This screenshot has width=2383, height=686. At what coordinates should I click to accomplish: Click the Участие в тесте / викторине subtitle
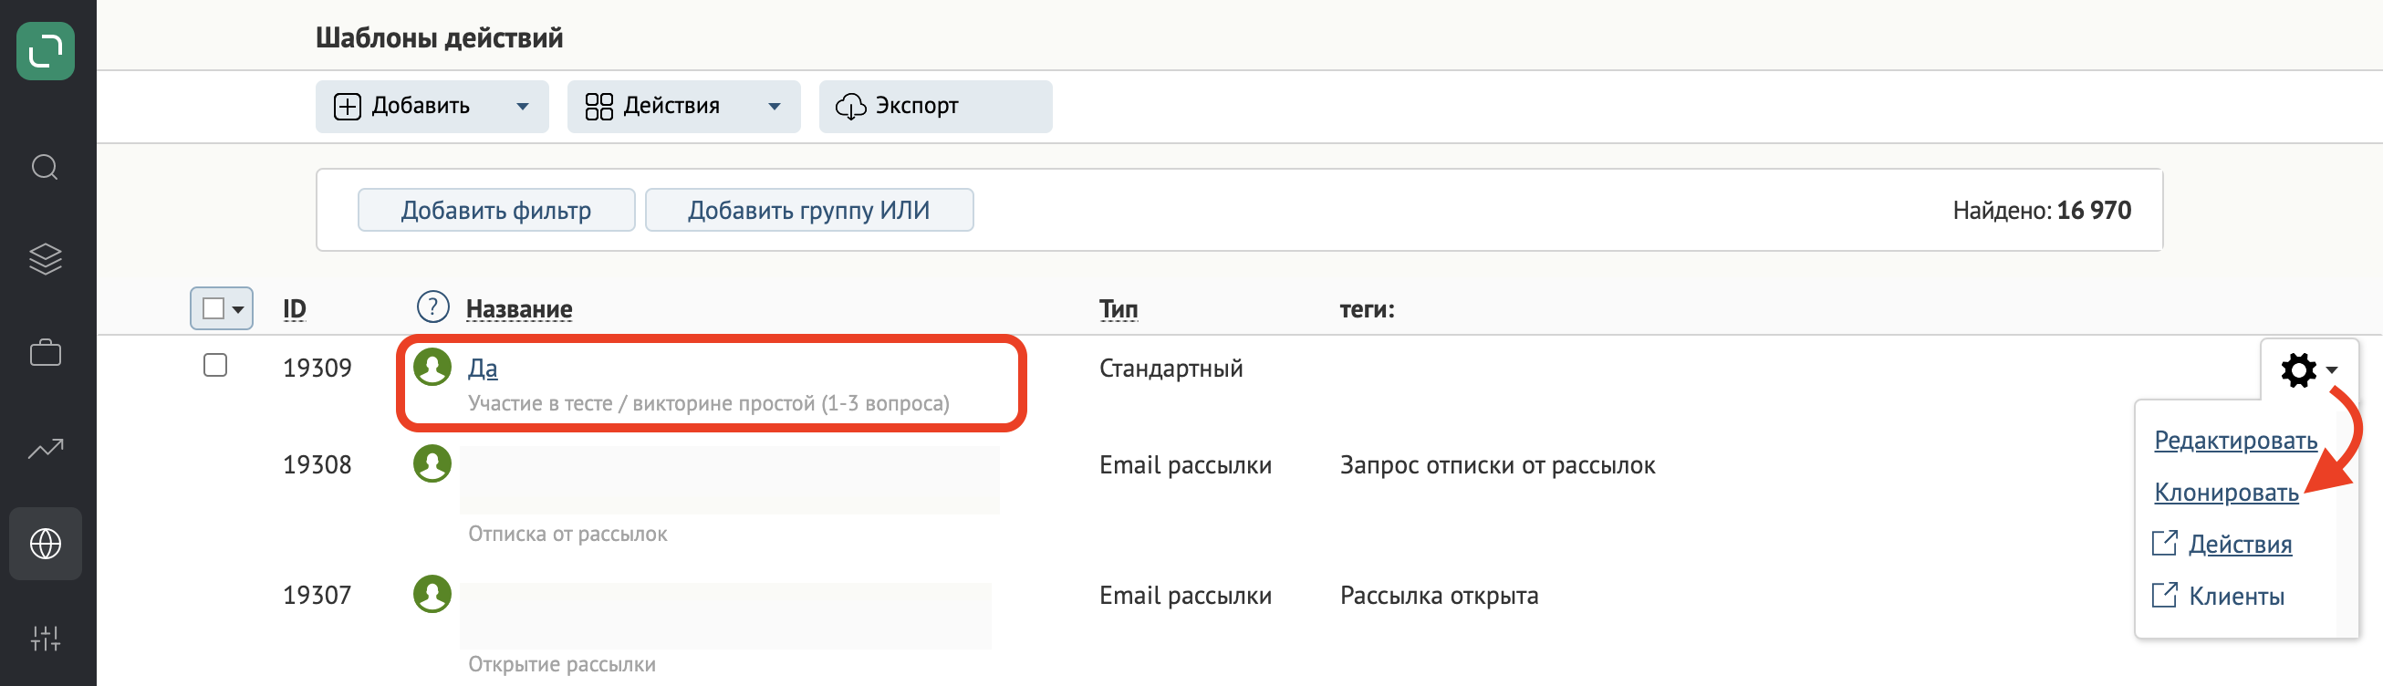point(709,404)
